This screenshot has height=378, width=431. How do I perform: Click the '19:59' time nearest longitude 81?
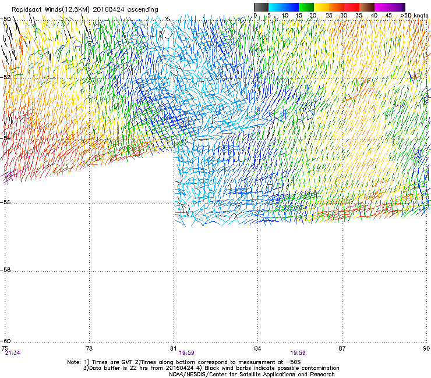coord(186,353)
